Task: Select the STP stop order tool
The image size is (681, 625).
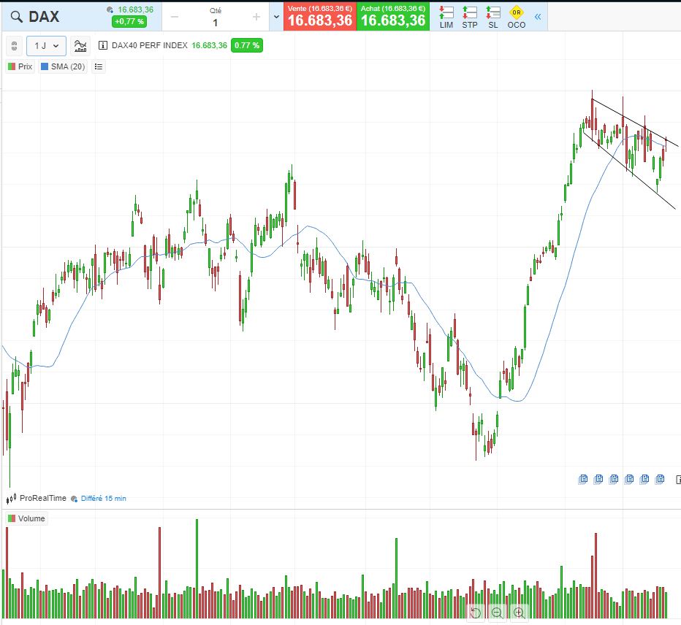Action: [x=470, y=17]
